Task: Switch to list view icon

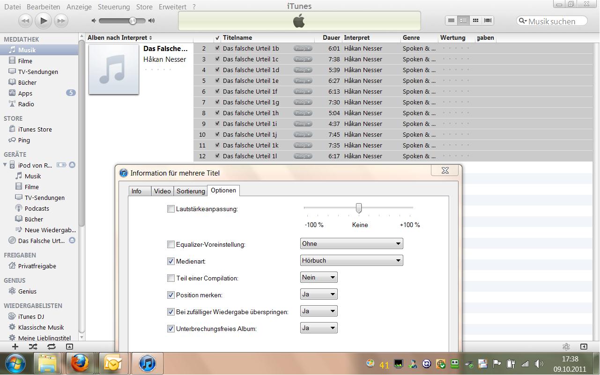Action: (451, 21)
